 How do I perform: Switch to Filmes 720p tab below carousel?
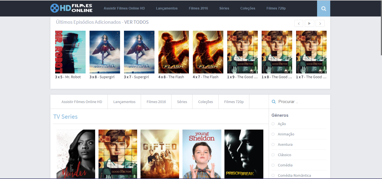[234, 102]
